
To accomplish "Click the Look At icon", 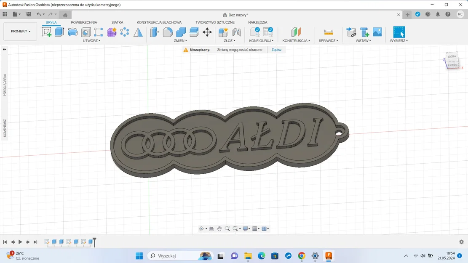I will click(211, 229).
